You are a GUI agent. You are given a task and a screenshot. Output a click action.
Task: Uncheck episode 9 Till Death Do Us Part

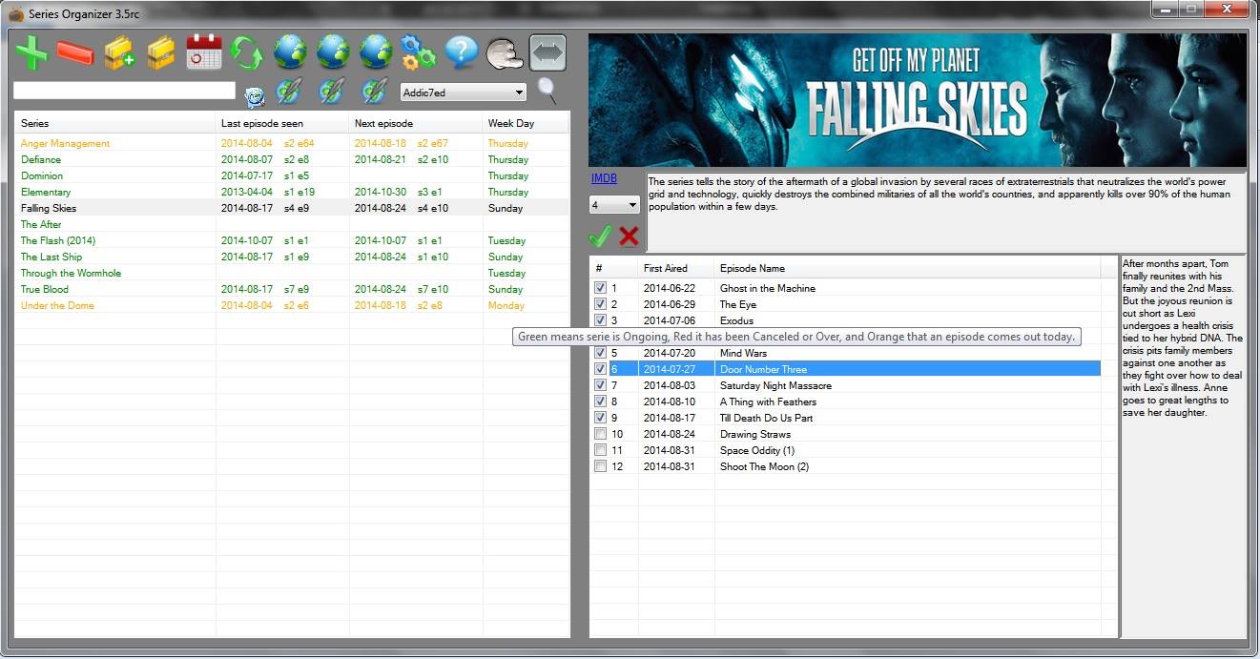600,417
